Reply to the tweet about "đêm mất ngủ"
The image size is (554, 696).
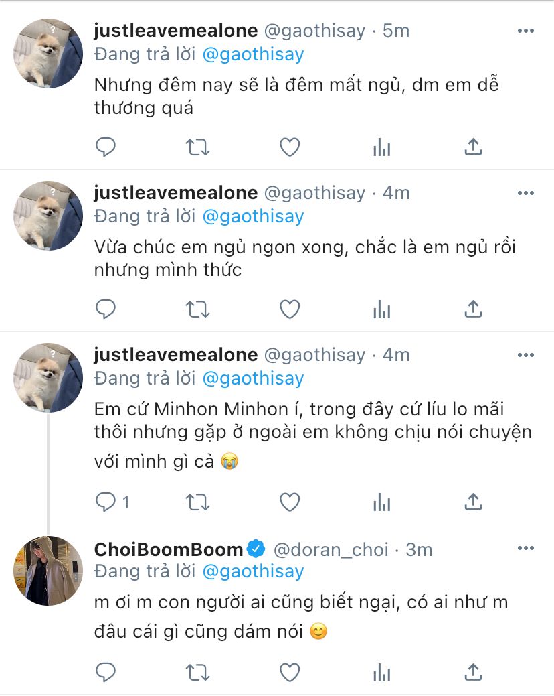point(106,147)
